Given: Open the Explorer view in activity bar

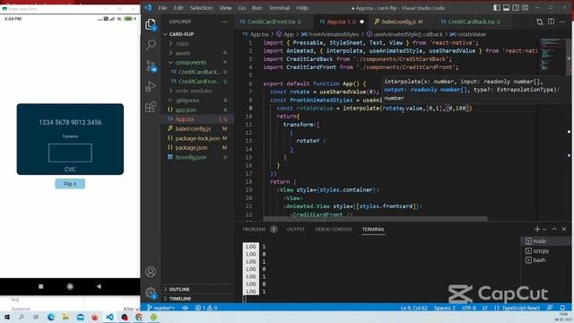Looking at the screenshot, I should click(151, 24).
